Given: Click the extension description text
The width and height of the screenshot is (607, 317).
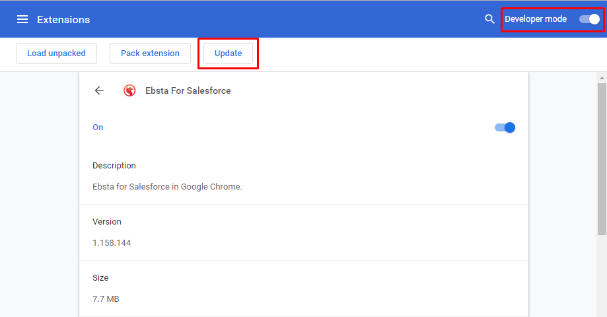Looking at the screenshot, I should coord(167,187).
